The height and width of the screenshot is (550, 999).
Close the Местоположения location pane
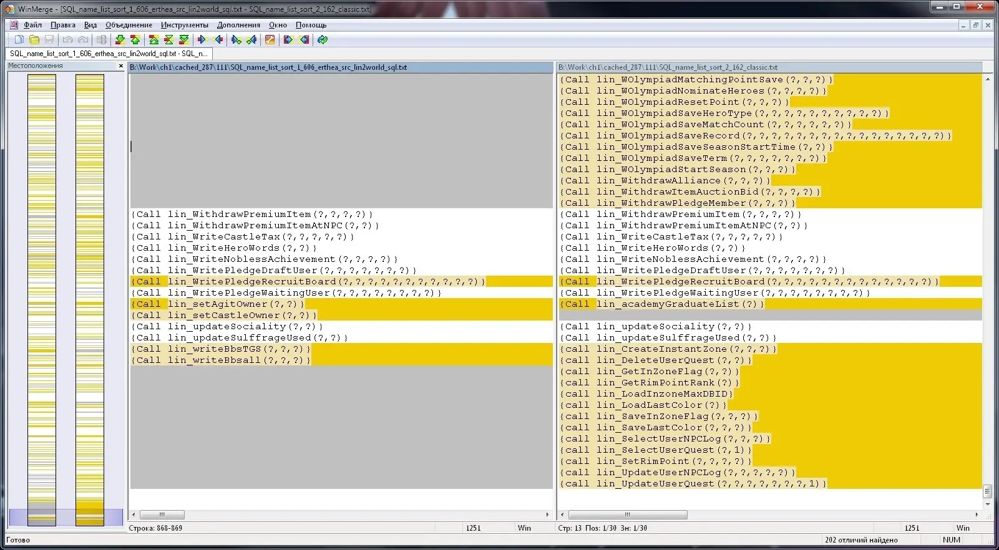click(121, 65)
